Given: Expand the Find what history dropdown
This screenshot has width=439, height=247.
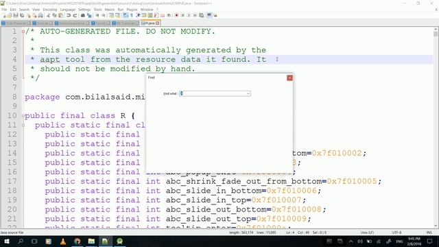Looking at the screenshot, I should (248, 93).
